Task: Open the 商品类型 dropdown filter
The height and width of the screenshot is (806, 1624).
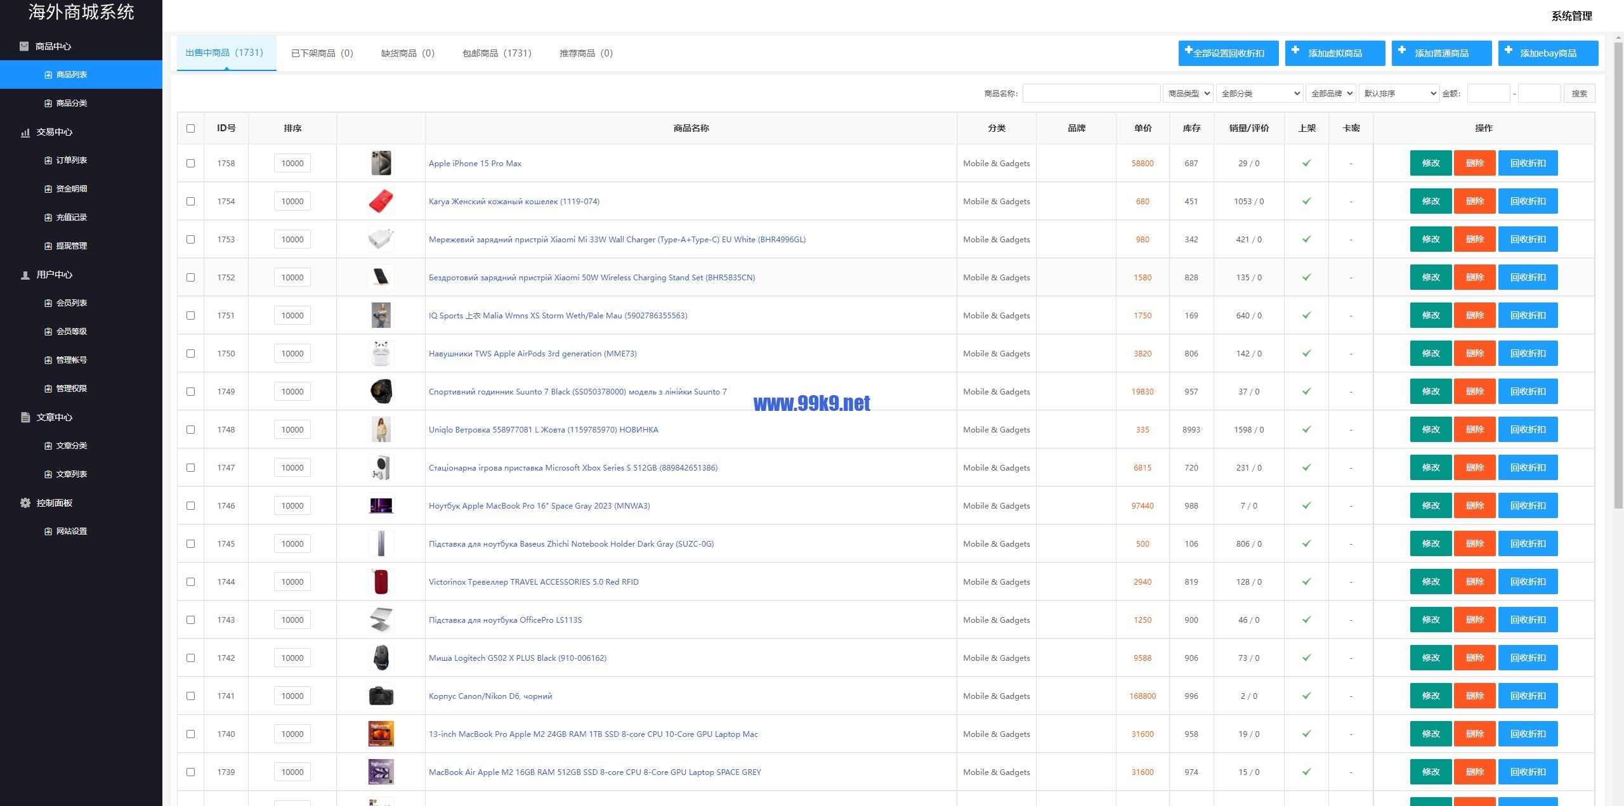Action: coord(1188,93)
